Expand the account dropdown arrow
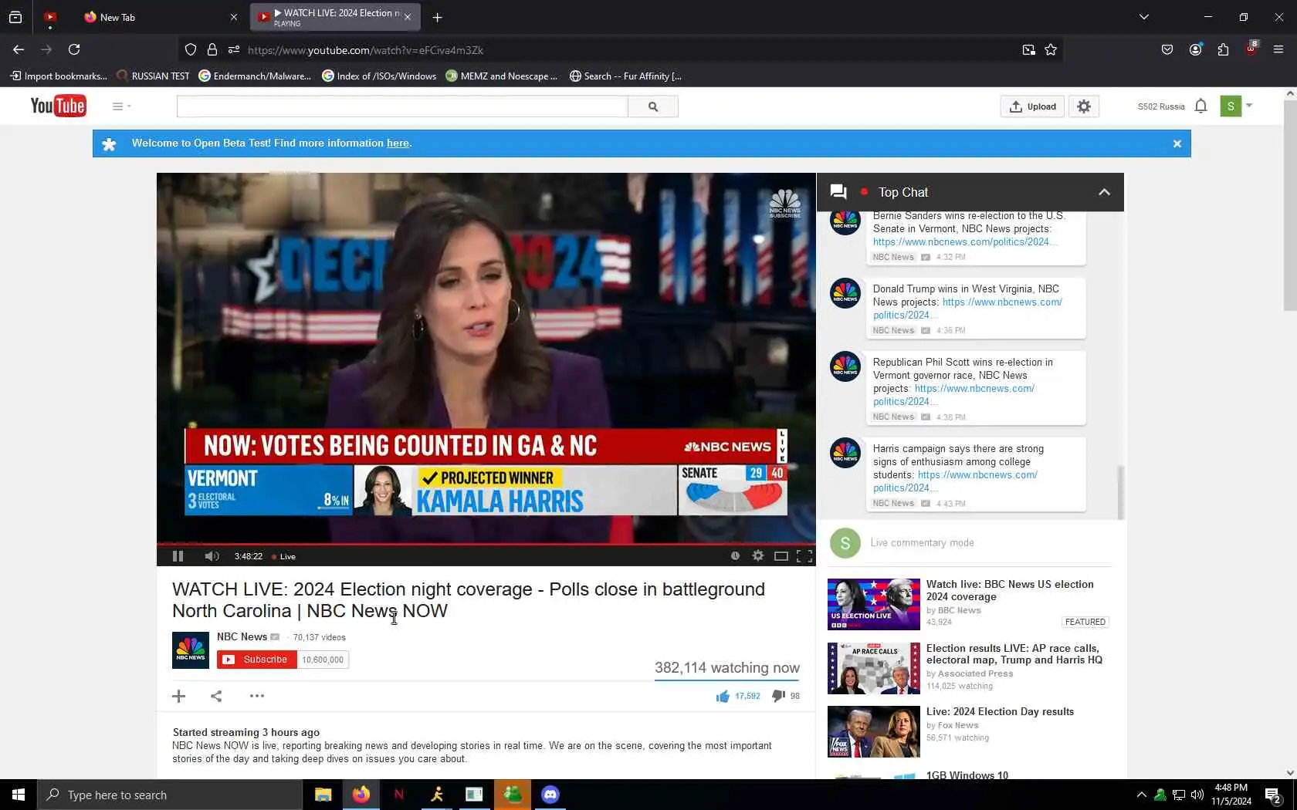Viewport: 1297px width, 810px height. (x=1249, y=106)
